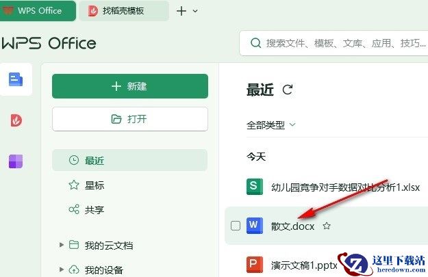
Task: Click the blue W icon of 散文.docx
Action: point(254,226)
